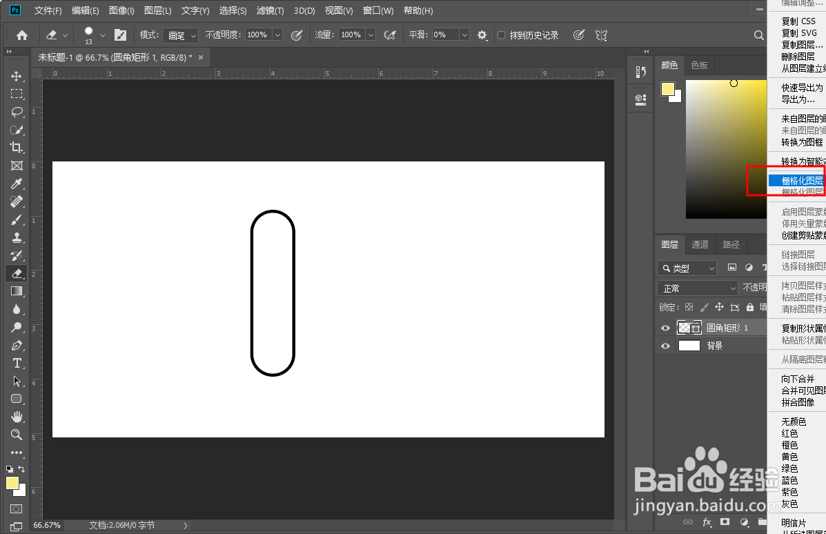The width and height of the screenshot is (826, 534).
Task: Choose the Type tool
Action: (17, 363)
